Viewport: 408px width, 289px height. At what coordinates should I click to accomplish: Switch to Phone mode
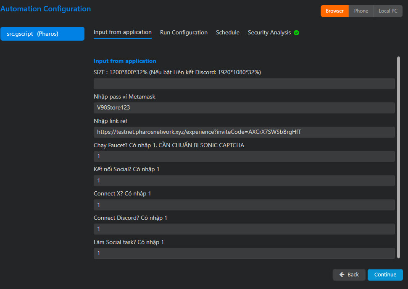(361, 11)
